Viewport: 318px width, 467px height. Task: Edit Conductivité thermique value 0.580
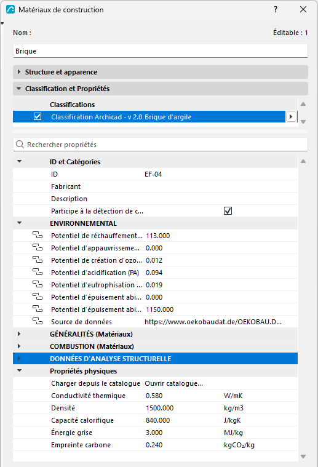pyautogui.click(x=154, y=396)
